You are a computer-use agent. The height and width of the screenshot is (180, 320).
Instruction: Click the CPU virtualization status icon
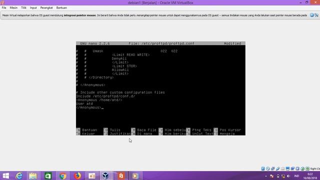[x=297, y=168]
